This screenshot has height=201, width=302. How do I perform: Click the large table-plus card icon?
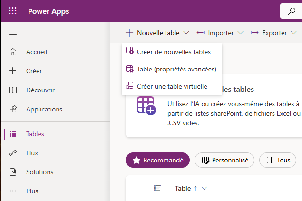146,106
